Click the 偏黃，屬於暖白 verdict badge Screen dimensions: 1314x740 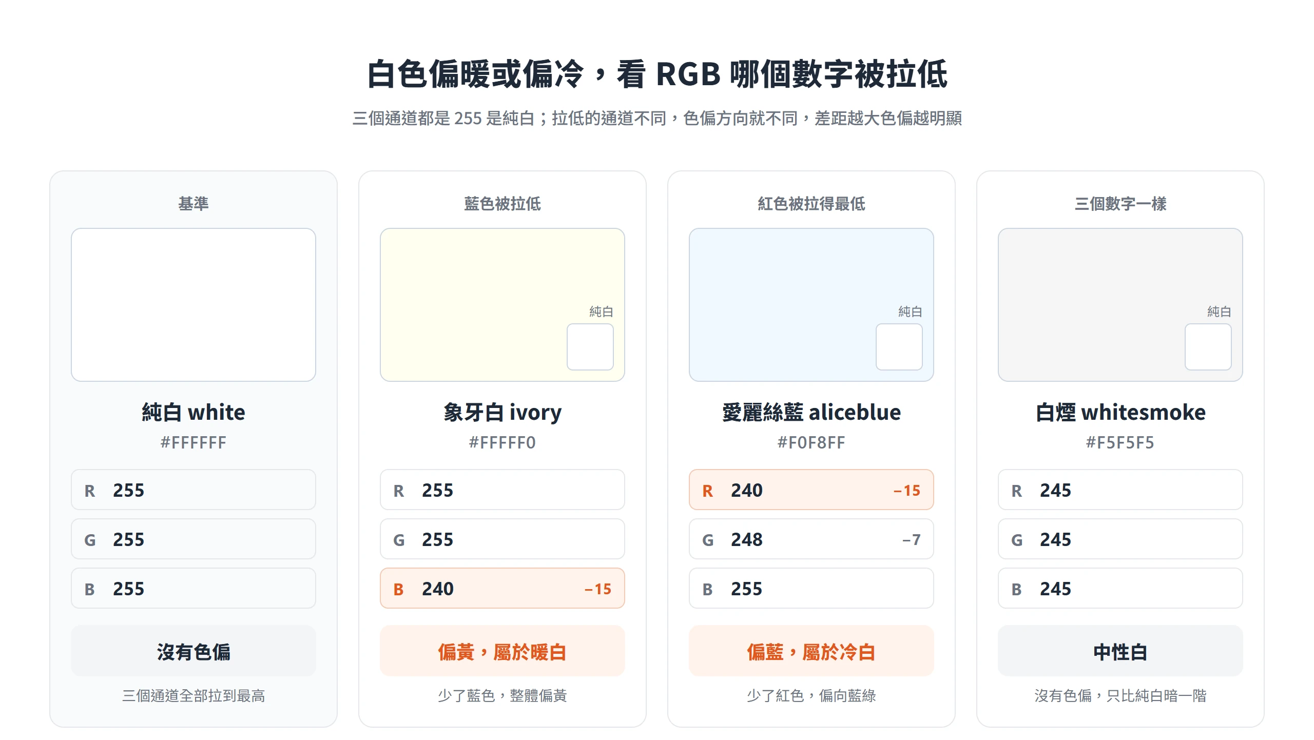click(x=503, y=651)
